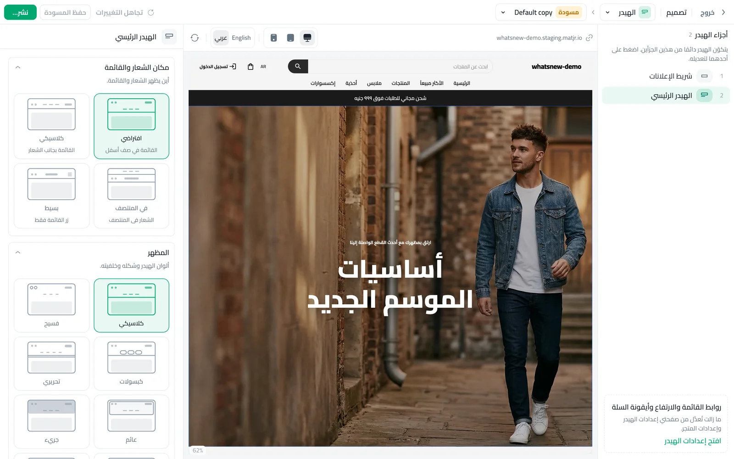Image resolution: width=734 pixels, height=459 pixels.
Task: Click إكسسوارات in the preview navigation
Action: 323,83
